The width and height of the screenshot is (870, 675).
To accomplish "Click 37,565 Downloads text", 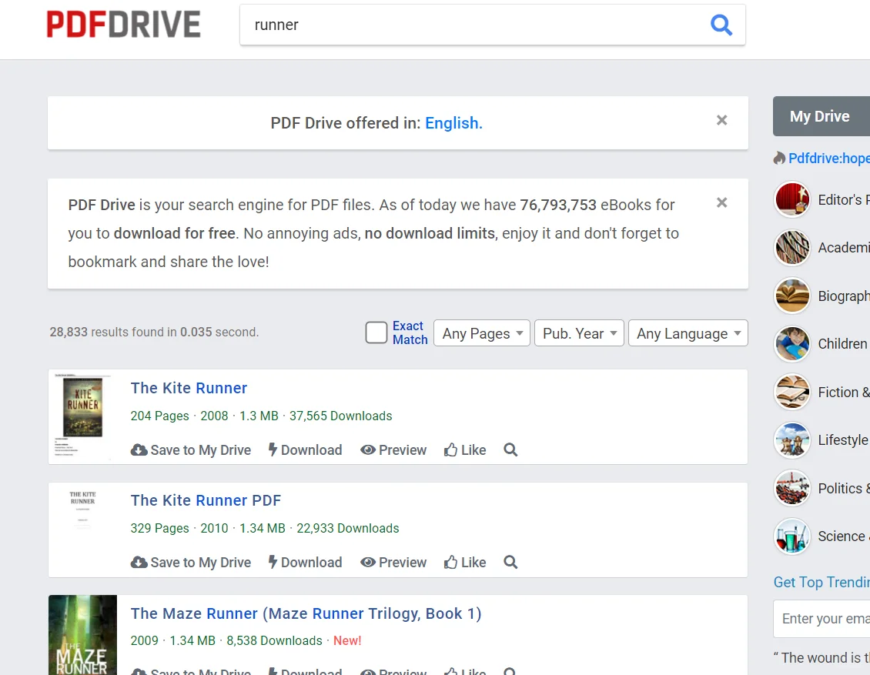I will tap(340, 416).
